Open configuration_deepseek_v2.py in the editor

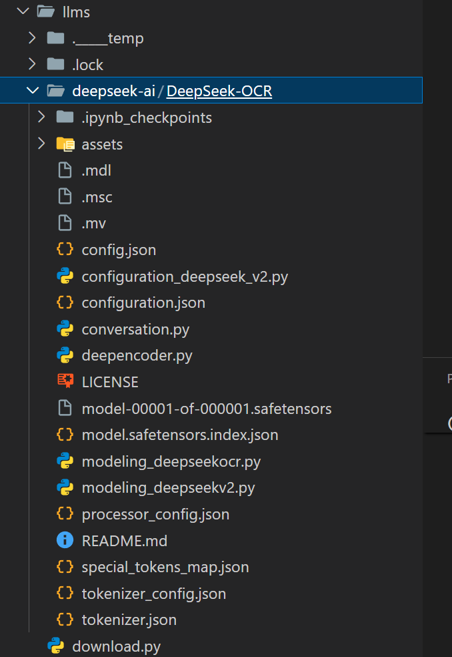tap(185, 276)
